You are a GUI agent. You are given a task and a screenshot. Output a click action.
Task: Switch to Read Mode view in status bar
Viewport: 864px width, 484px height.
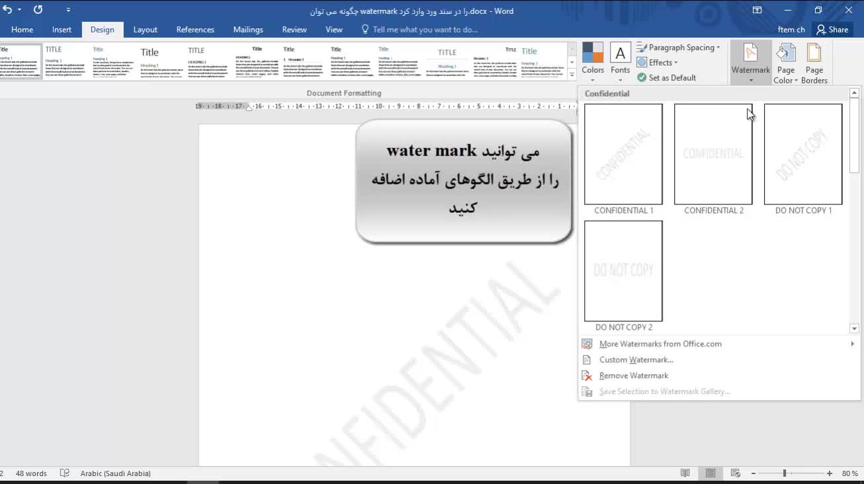685,473
